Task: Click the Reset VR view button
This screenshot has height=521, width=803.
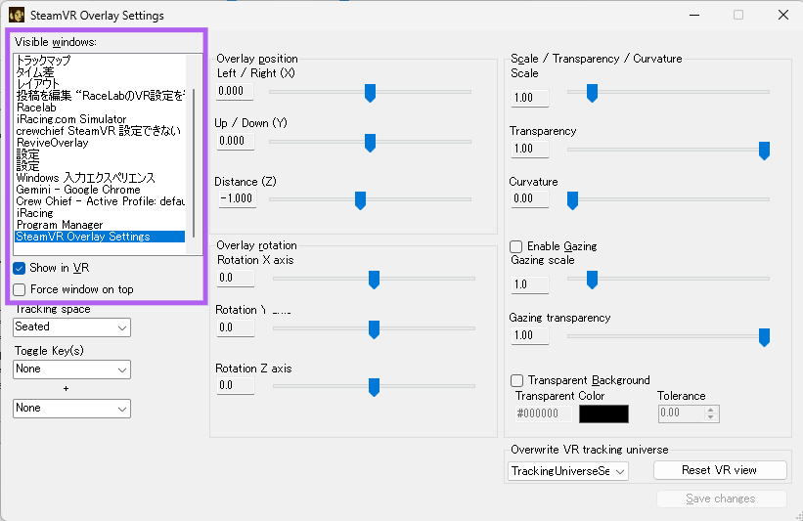Action: click(720, 470)
